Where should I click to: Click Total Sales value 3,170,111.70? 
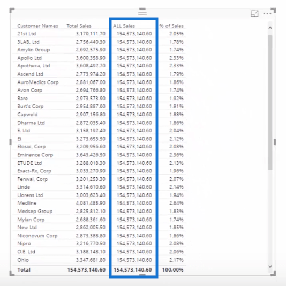91,34
